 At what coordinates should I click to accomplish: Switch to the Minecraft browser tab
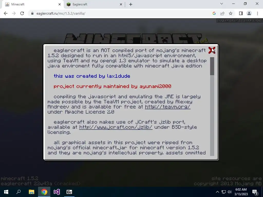pyautogui.click(x=32, y=4)
